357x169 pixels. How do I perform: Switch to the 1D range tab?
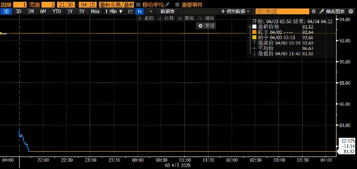point(6,12)
